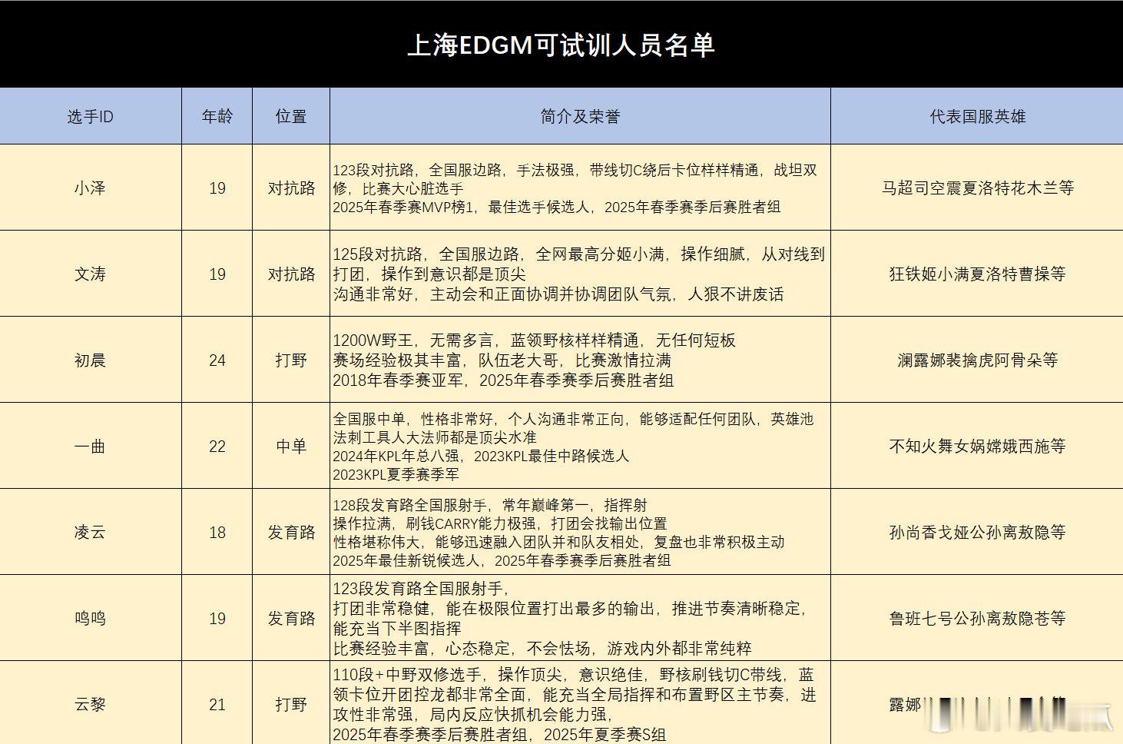The width and height of the screenshot is (1123, 744).
Task: Click player name 一曲
Action: (90, 446)
